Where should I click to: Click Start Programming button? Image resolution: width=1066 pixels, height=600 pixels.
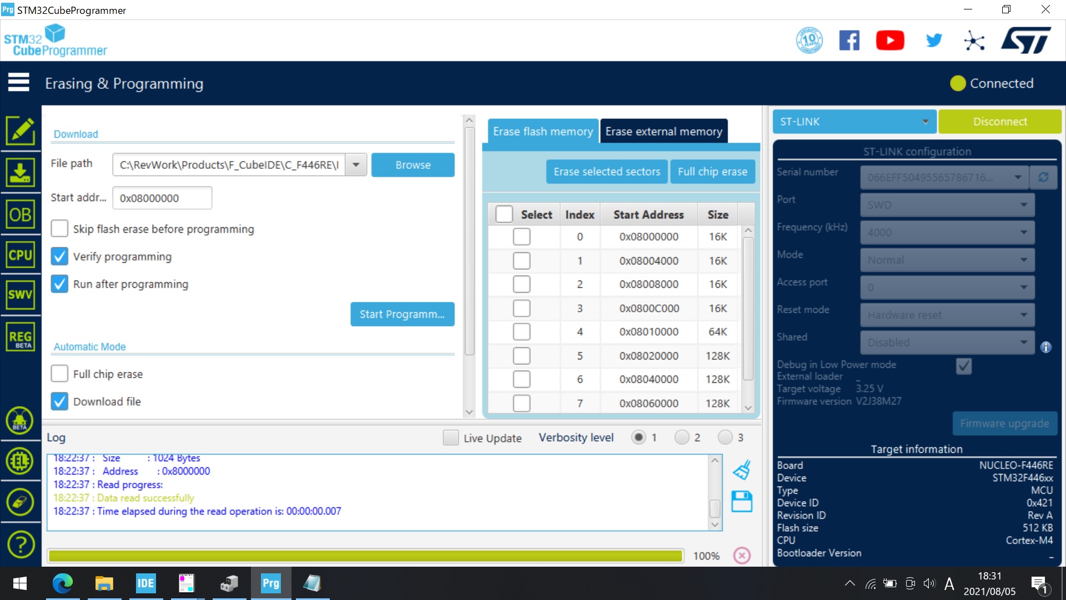click(403, 314)
